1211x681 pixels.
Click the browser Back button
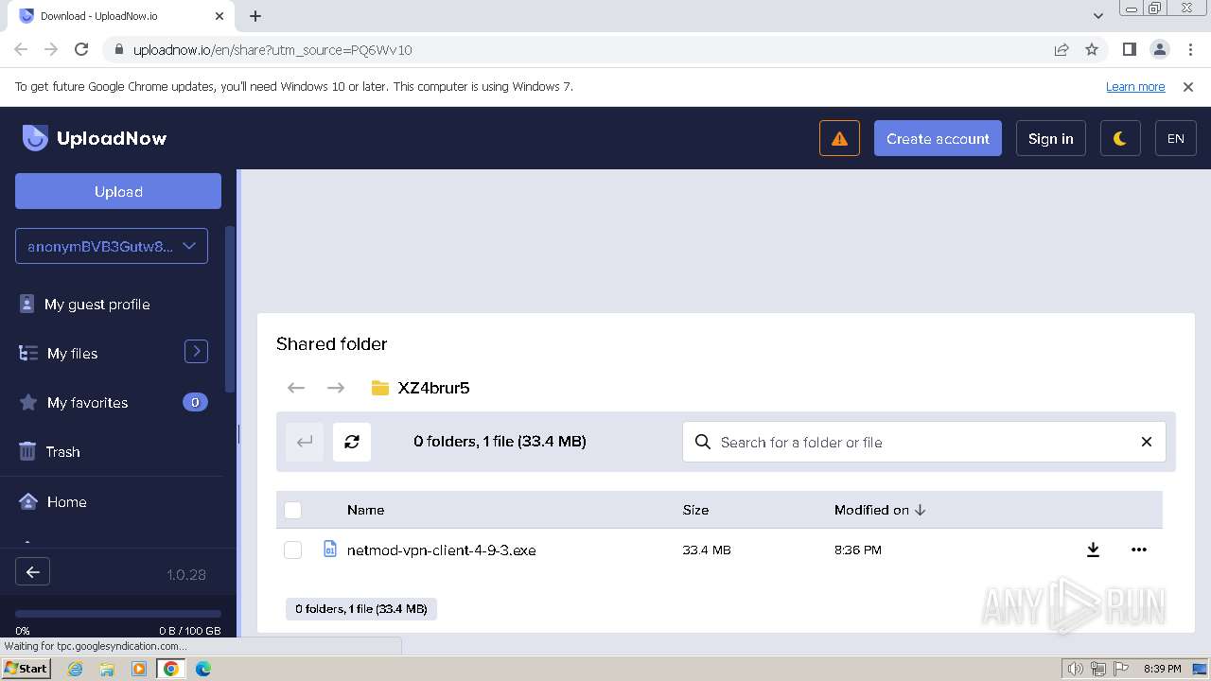pyautogui.click(x=21, y=50)
